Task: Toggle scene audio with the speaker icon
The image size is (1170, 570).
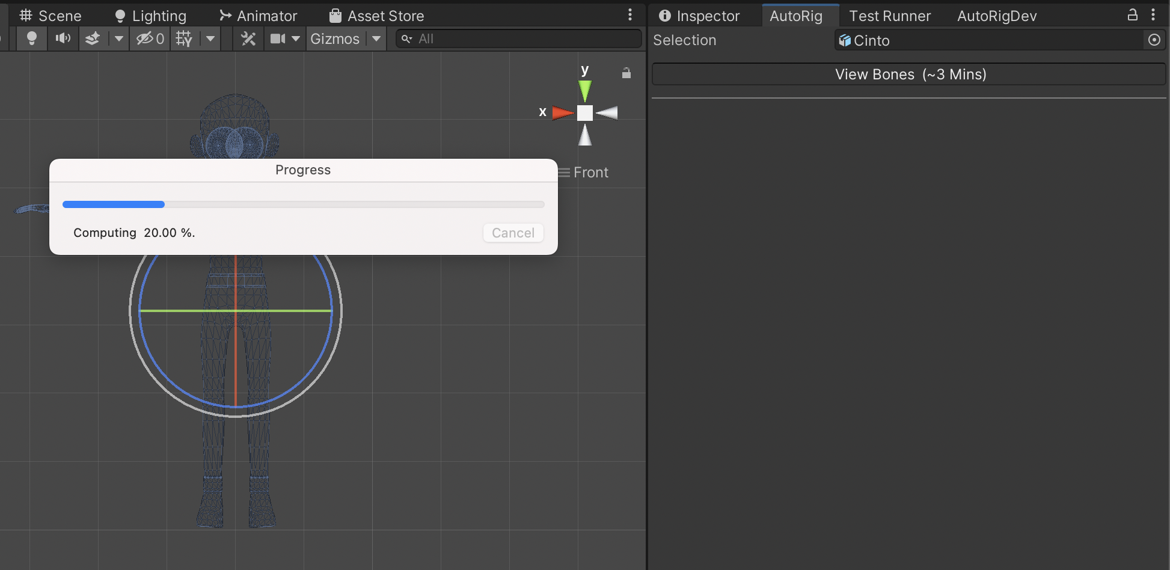Action: coord(63,38)
